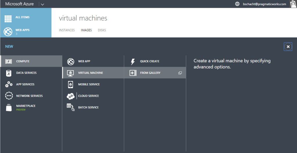The width and height of the screenshot is (297, 153).
Task: Select From Gallery option
Action: (x=150, y=73)
